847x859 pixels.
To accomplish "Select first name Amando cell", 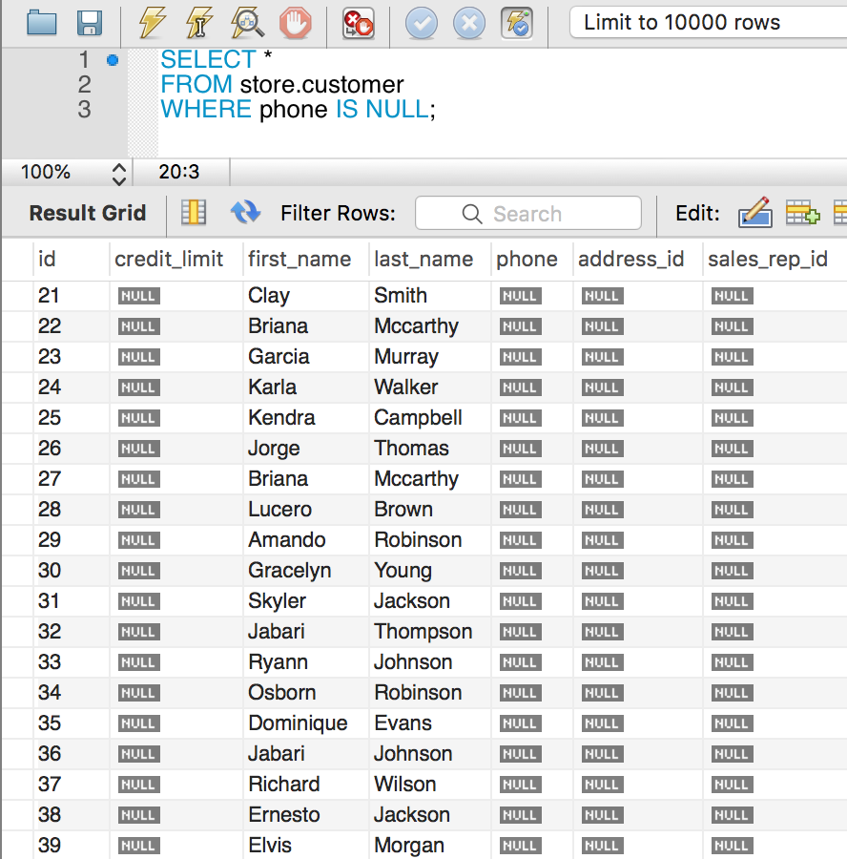I will tap(306, 540).
